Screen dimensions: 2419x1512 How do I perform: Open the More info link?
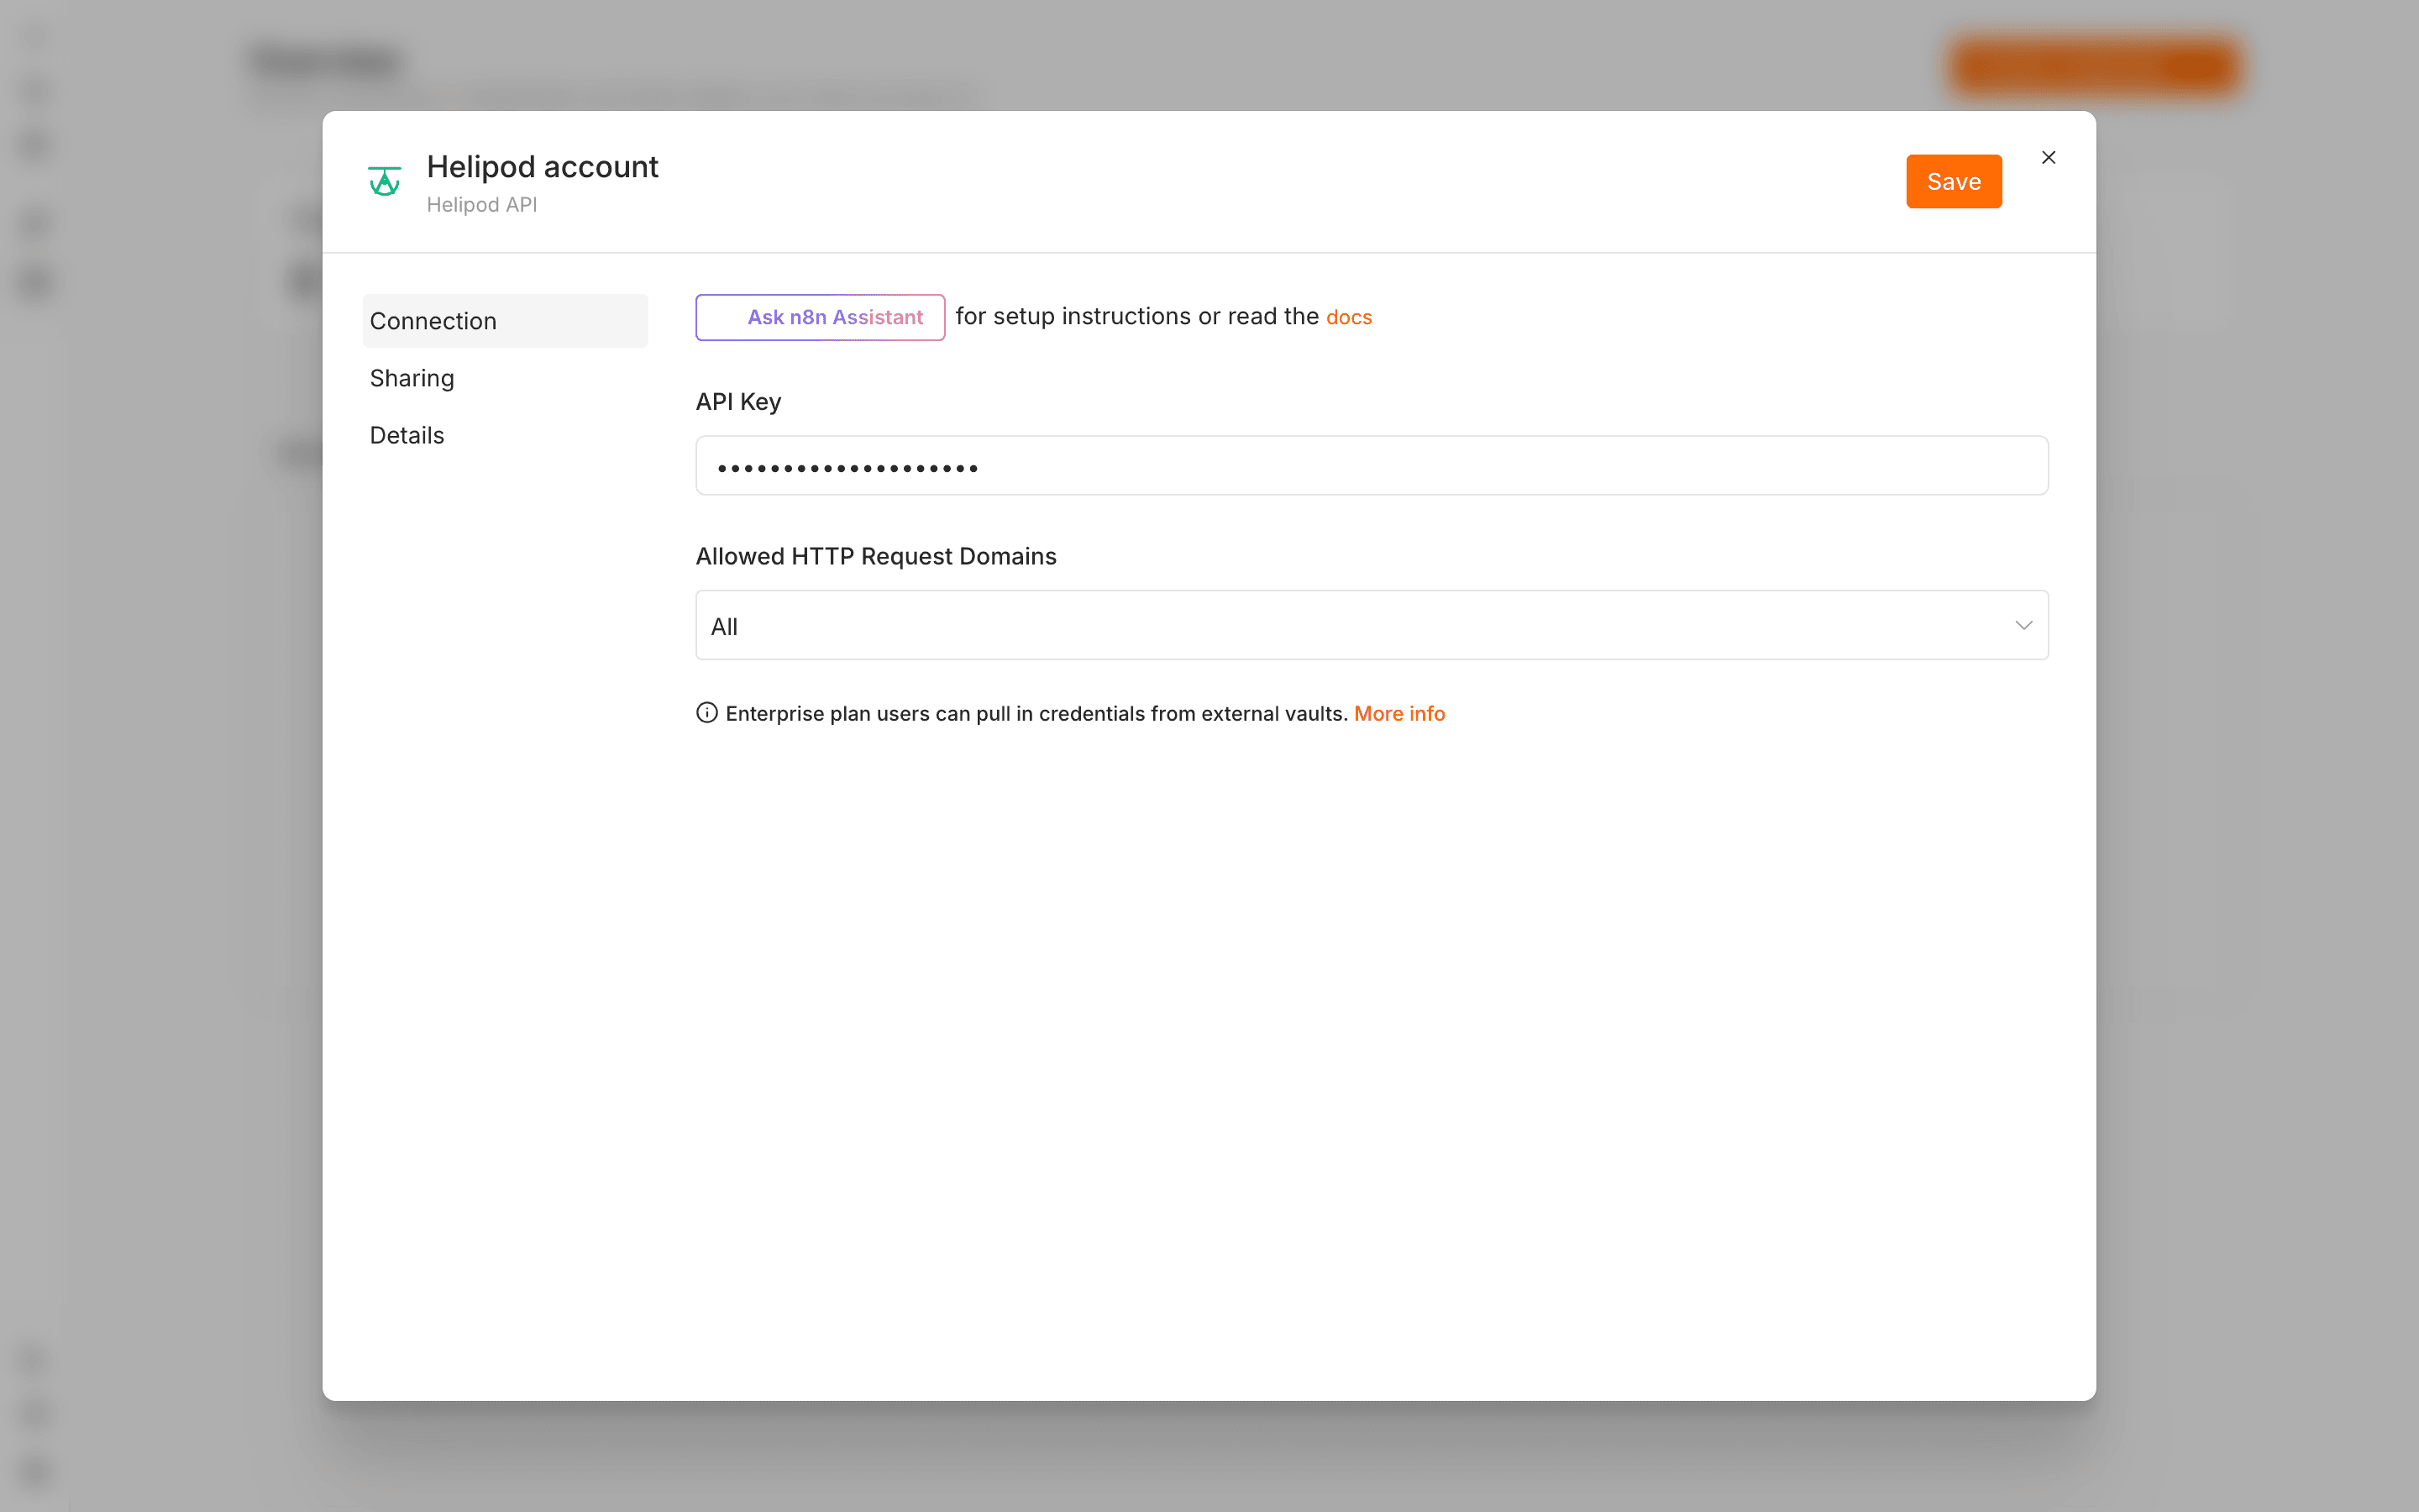click(1399, 713)
